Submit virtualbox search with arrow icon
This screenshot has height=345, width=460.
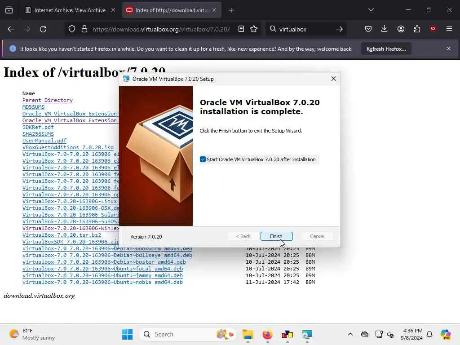[x=340, y=29]
